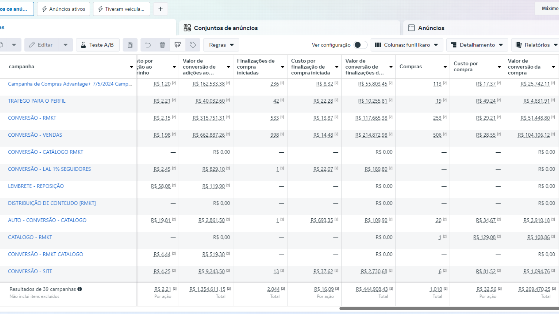Click the Teste A/B button
559x314 pixels.
tap(98, 45)
